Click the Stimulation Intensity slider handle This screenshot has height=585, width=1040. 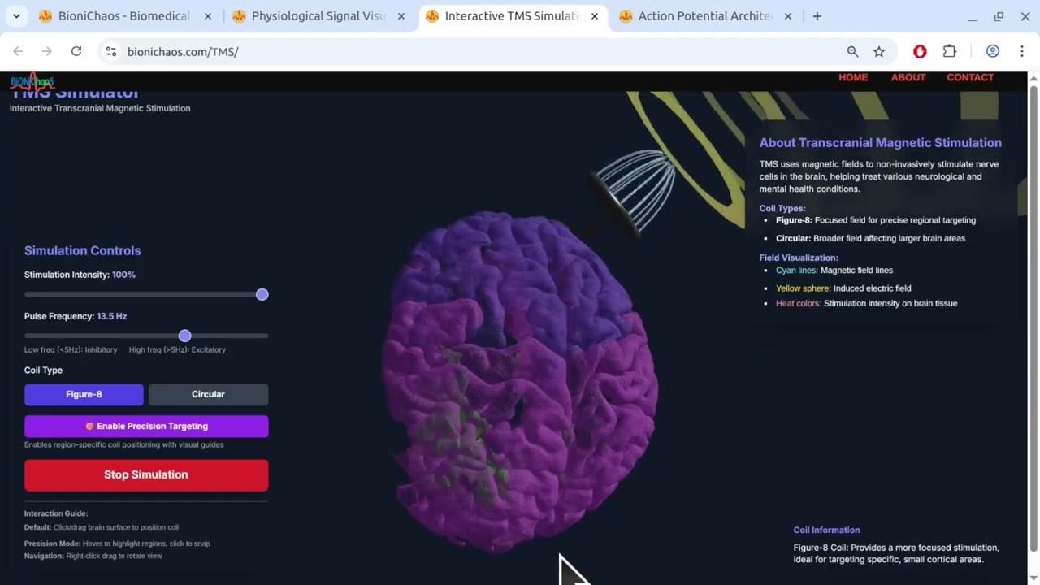(x=262, y=294)
